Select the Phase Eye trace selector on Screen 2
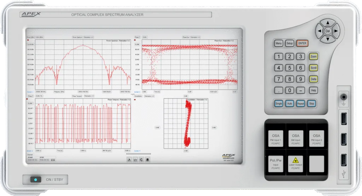The height and width of the screenshot is (196, 362). 186,37
